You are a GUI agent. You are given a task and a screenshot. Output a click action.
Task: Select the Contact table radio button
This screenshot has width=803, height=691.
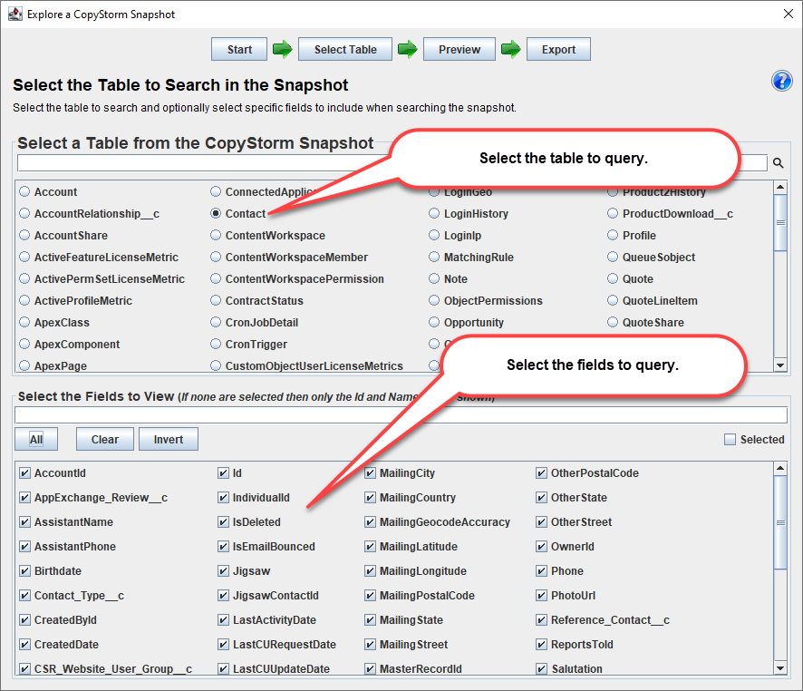(x=216, y=214)
